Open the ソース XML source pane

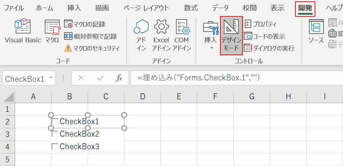[316, 32]
